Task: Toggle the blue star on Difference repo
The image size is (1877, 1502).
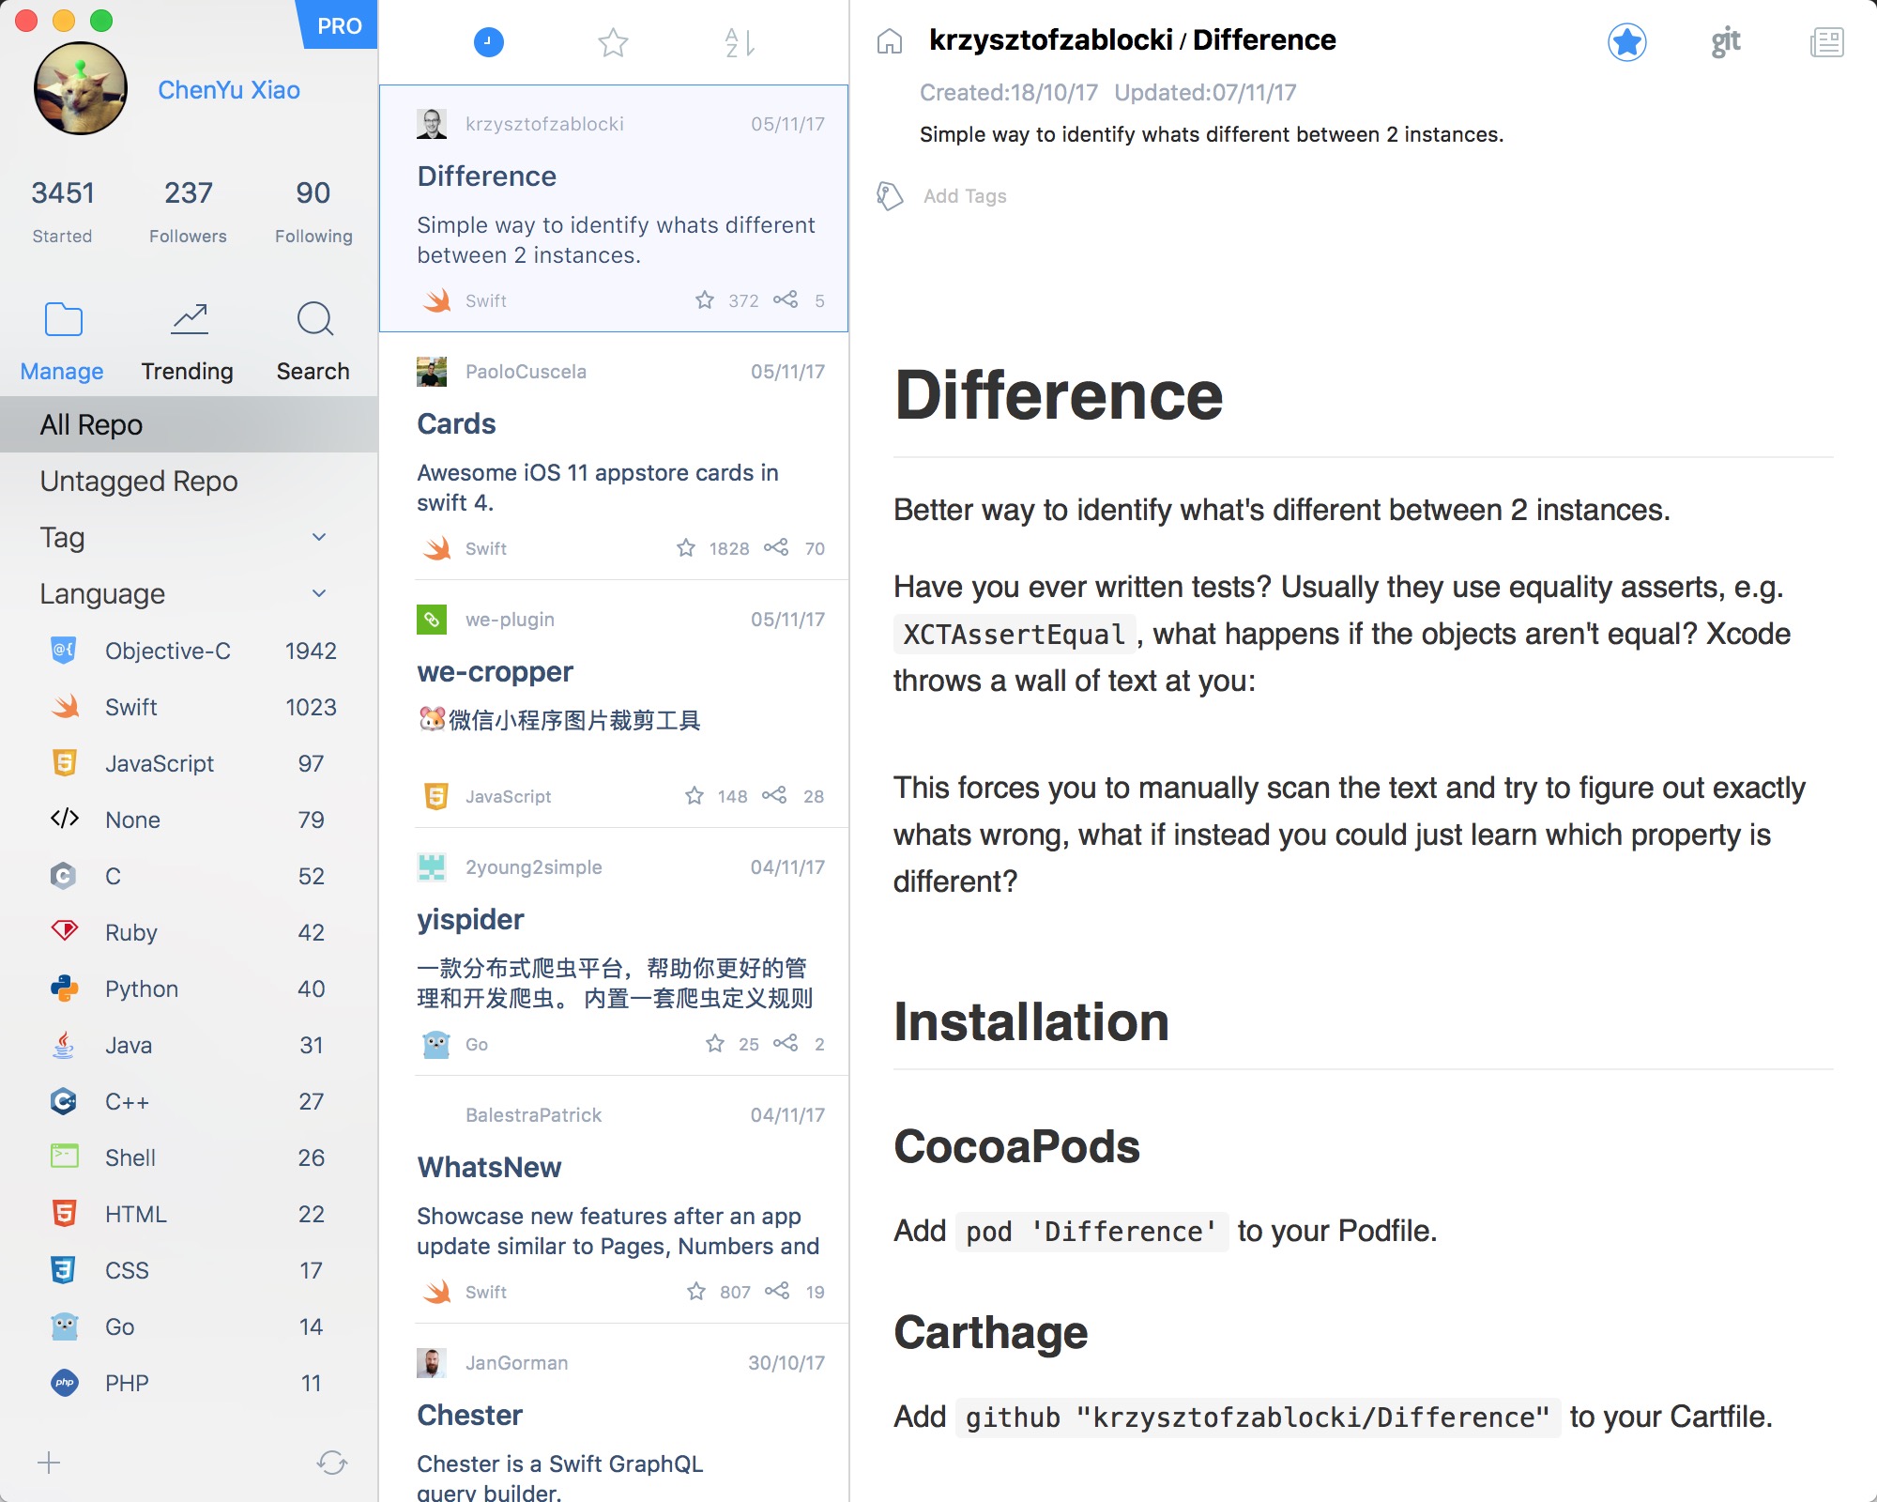Action: pyautogui.click(x=1626, y=42)
